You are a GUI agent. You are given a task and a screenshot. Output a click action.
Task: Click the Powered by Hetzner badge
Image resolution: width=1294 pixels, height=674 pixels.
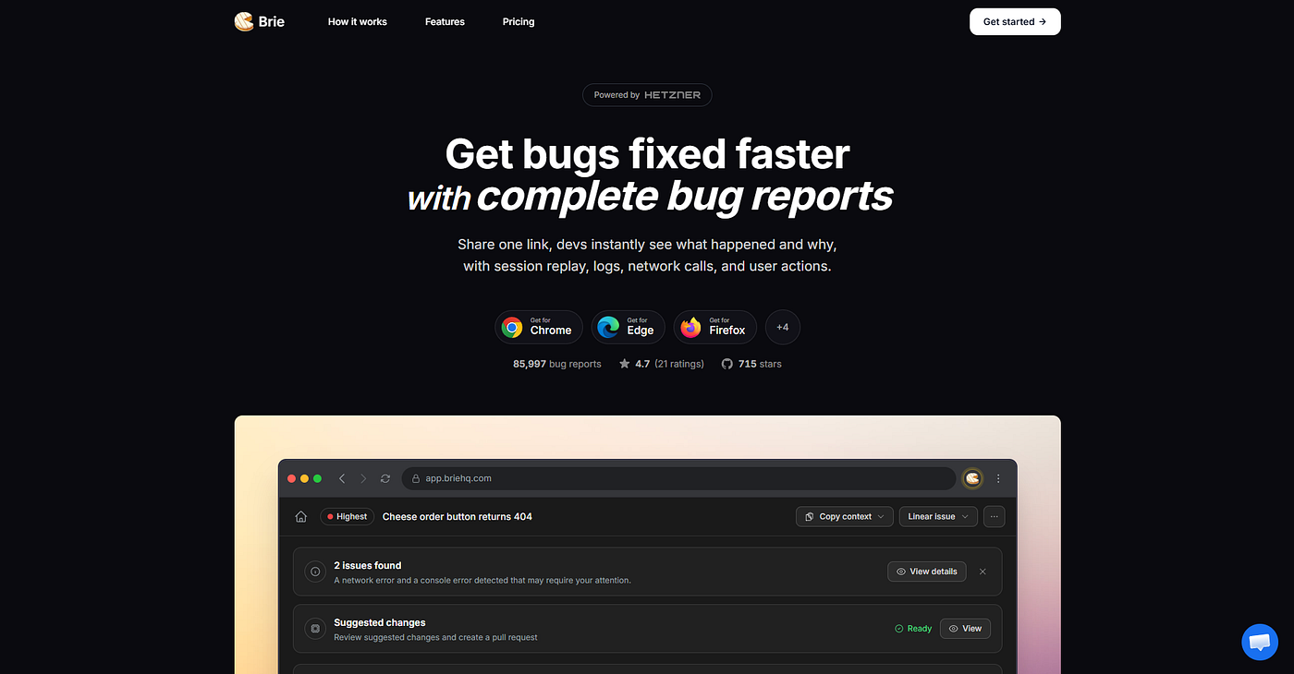click(647, 95)
